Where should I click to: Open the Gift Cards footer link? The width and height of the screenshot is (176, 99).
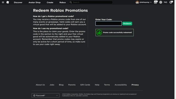(x=85, y=85)
